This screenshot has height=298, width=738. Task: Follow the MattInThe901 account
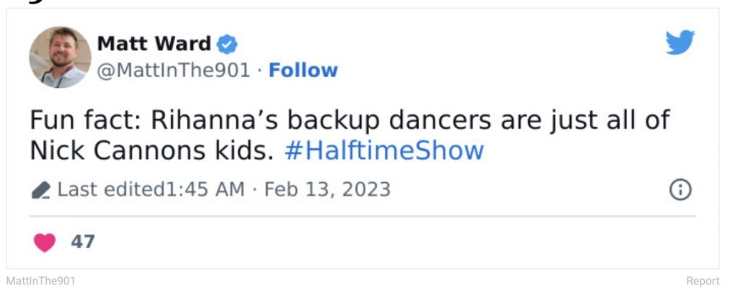click(x=303, y=71)
